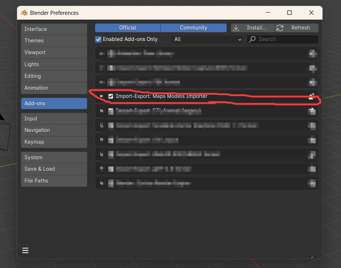Click the Blender logo in the title bar
Screen dimensions: 341x268
pos(24,13)
